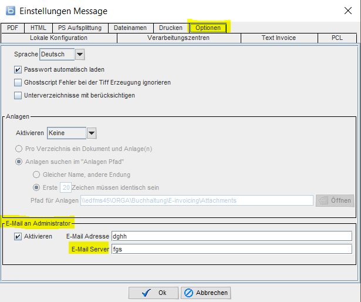Expand the Anlagen Aktivieren dropdown
Screen dimensions: 361x302
pyautogui.click(x=91, y=133)
